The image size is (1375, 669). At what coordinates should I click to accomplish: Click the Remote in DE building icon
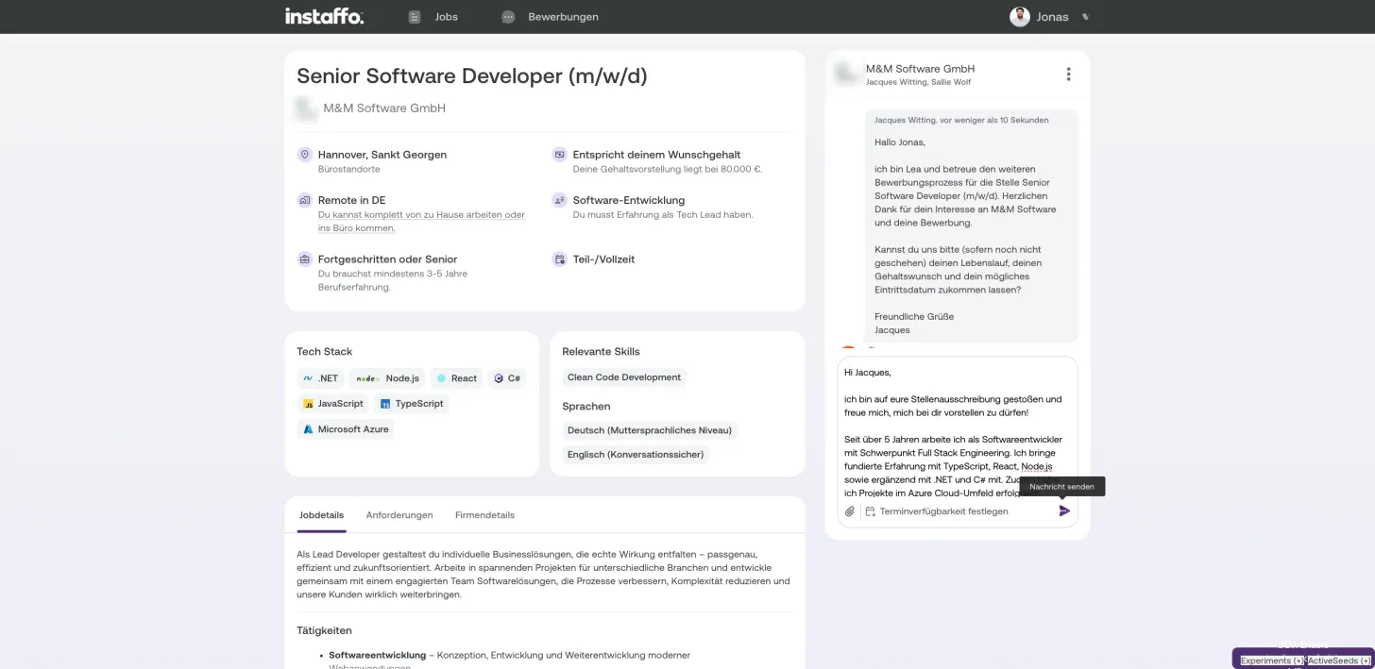point(305,200)
